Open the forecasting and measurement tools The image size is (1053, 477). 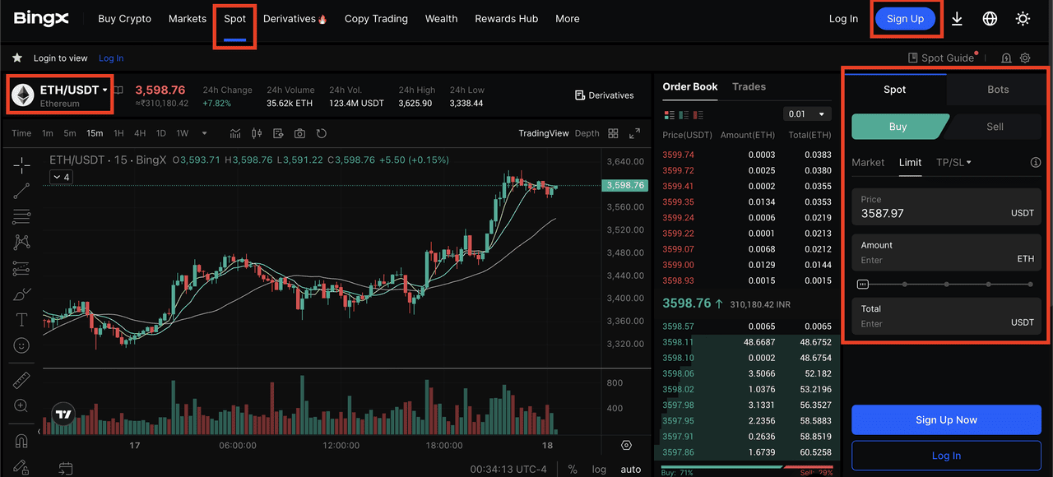point(21,269)
